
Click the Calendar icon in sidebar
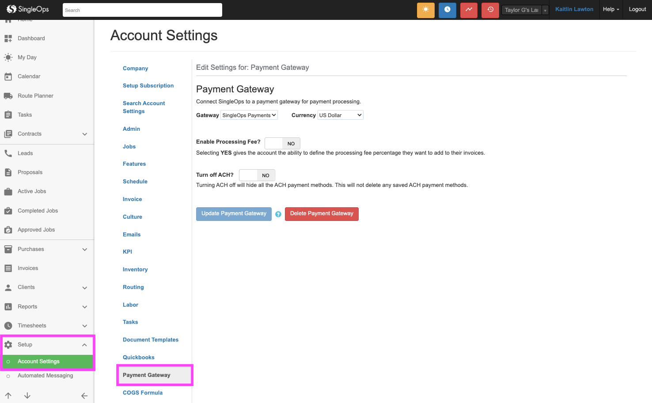(8, 76)
